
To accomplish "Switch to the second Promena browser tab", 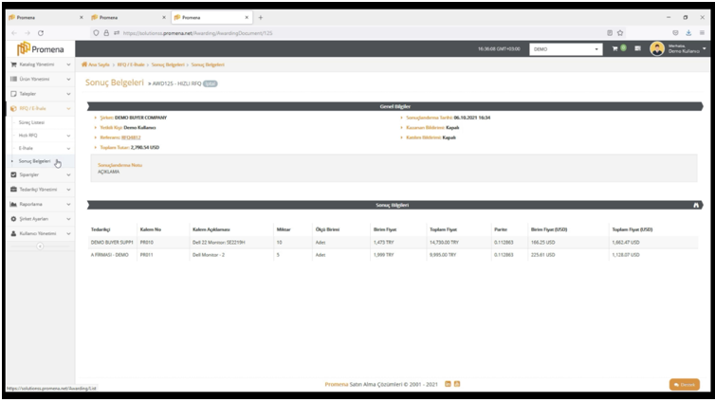I will (x=129, y=17).
